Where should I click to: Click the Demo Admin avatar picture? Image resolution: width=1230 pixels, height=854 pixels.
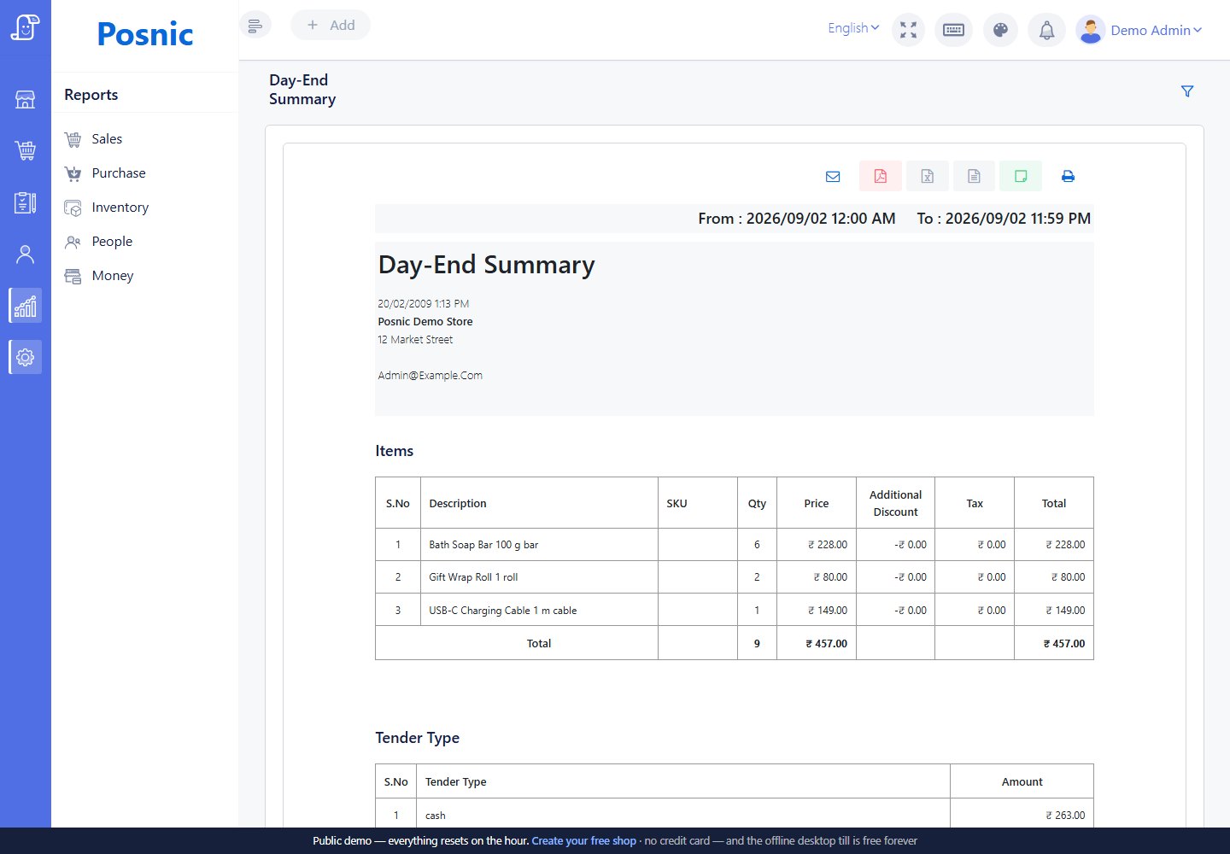click(1090, 30)
